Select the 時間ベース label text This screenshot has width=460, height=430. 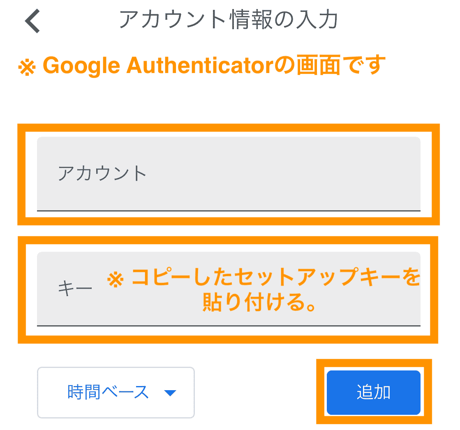pos(108,392)
